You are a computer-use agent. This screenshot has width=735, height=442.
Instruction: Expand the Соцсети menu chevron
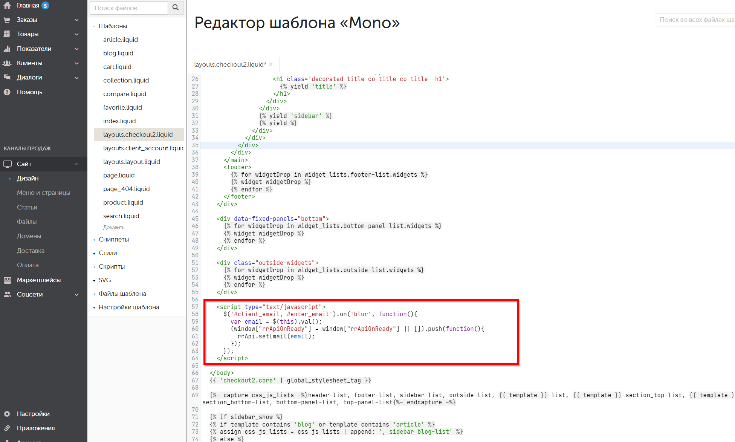(76, 295)
